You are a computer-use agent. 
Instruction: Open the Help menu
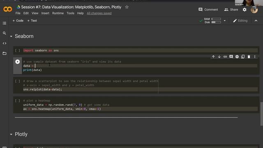(x=81, y=13)
